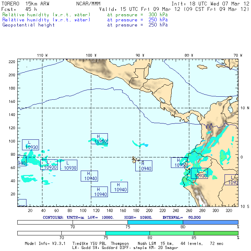The width and height of the screenshot is (251, 251).
Task: Click the "110 W" longitude label
Action: [42, 55]
